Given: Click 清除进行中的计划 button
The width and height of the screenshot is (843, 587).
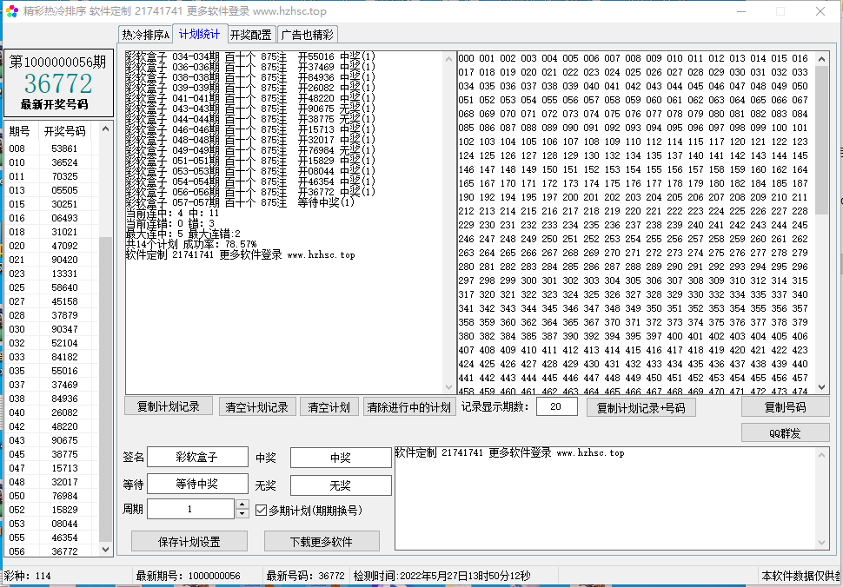Looking at the screenshot, I should tap(409, 407).
